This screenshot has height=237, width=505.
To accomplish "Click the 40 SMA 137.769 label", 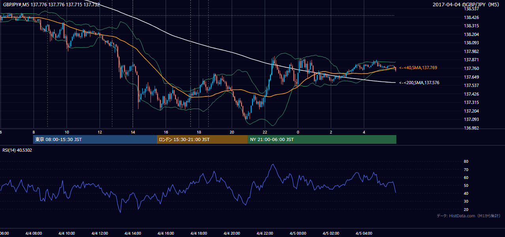I will pyautogui.click(x=418, y=68).
